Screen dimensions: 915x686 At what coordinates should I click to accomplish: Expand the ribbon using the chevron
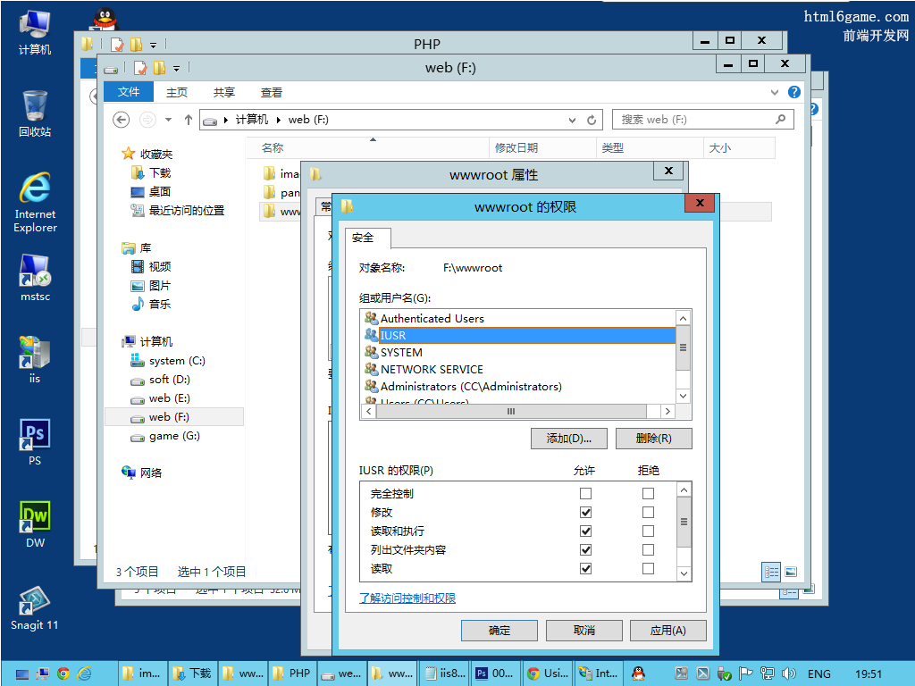pyautogui.click(x=775, y=92)
